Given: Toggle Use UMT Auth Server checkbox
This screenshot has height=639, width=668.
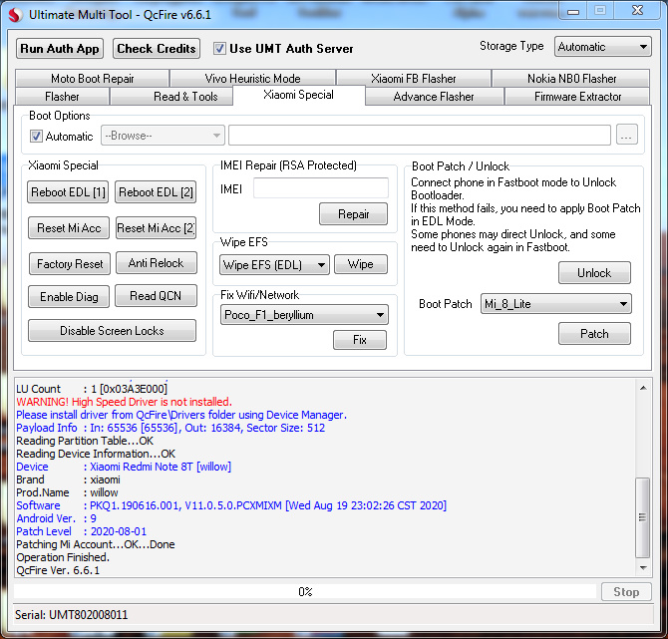Looking at the screenshot, I should pyautogui.click(x=219, y=49).
